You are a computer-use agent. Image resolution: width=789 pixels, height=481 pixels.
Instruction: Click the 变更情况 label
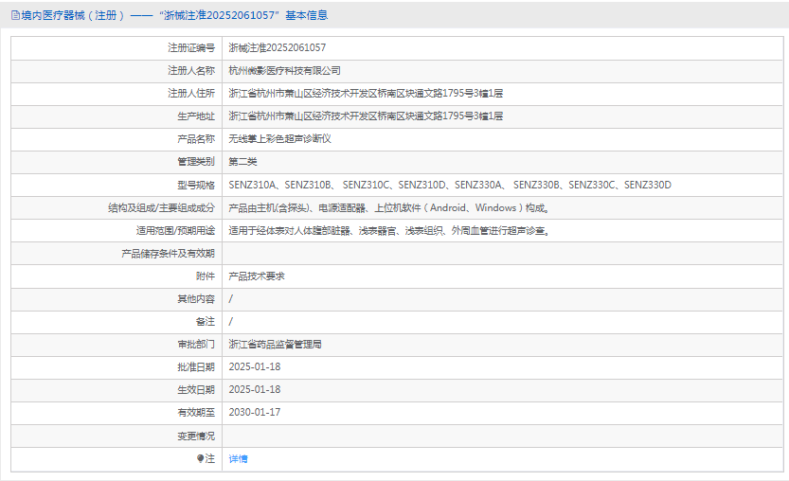tap(196, 436)
